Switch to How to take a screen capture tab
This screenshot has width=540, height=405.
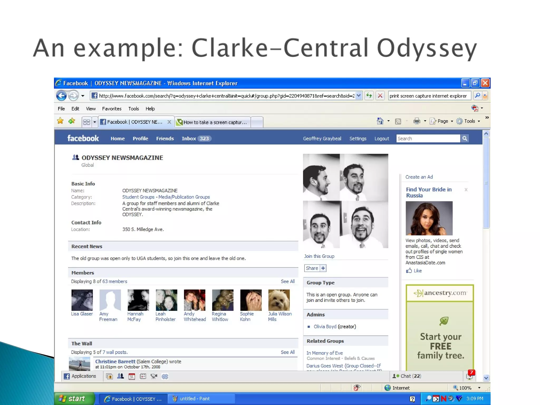click(213, 122)
